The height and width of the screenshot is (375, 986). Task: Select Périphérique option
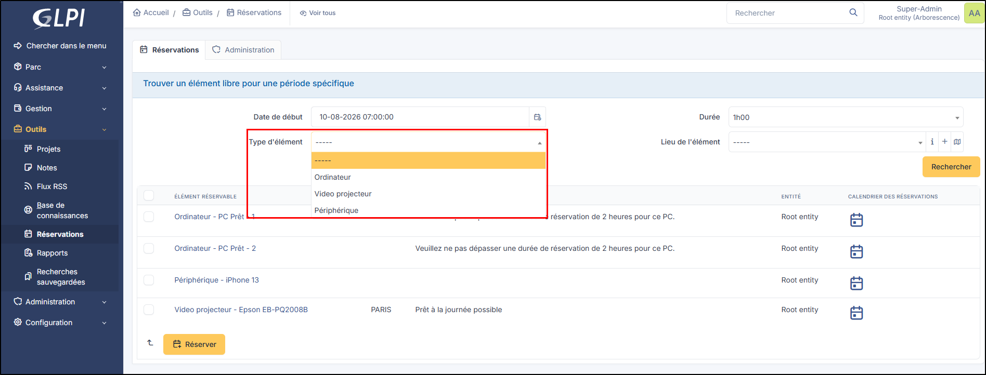coord(429,210)
